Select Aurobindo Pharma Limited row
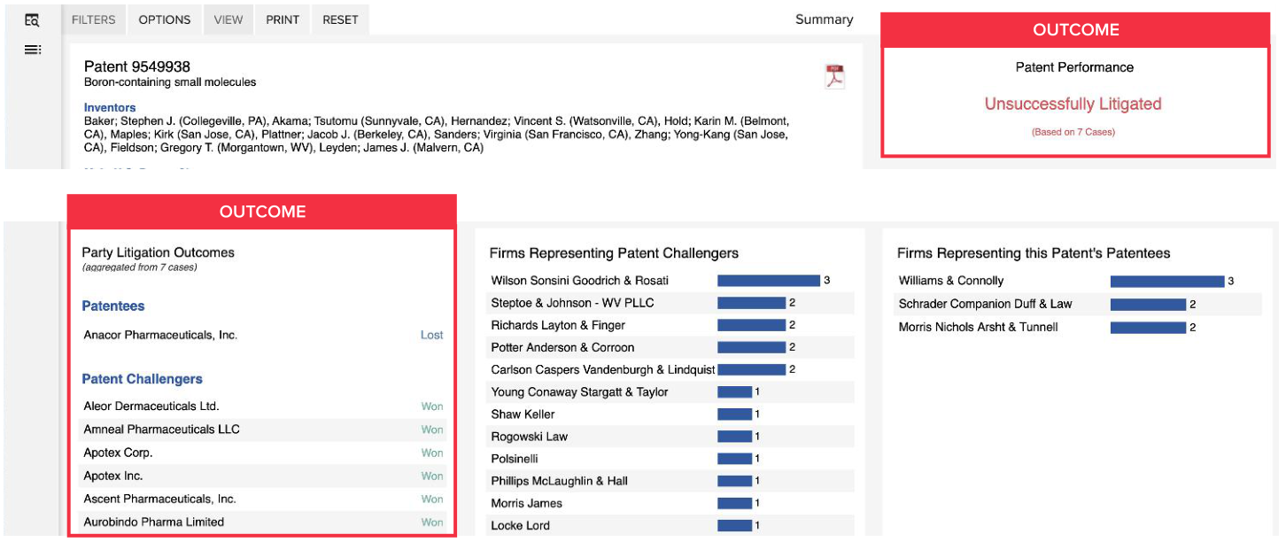The image size is (1286, 542). 263,522
